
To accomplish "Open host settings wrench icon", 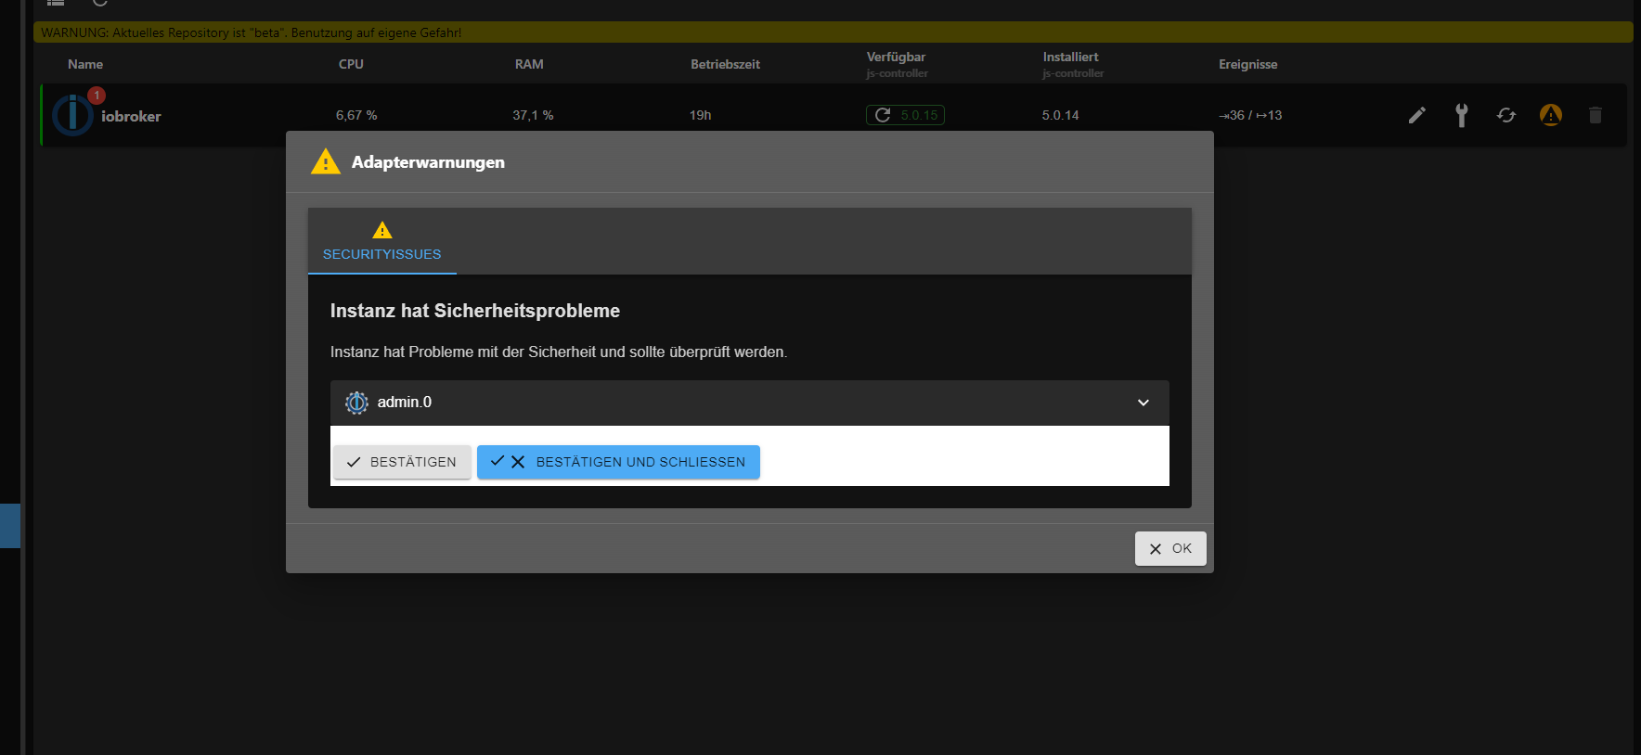I will [1461, 115].
